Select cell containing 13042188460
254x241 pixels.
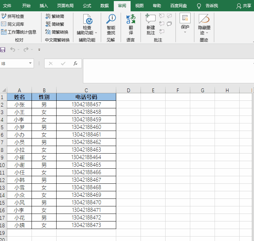point(86,127)
